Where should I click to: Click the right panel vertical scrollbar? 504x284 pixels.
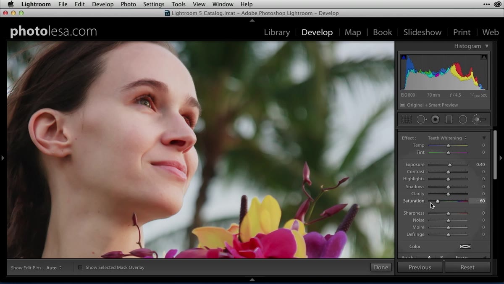click(x=495, y=155)
